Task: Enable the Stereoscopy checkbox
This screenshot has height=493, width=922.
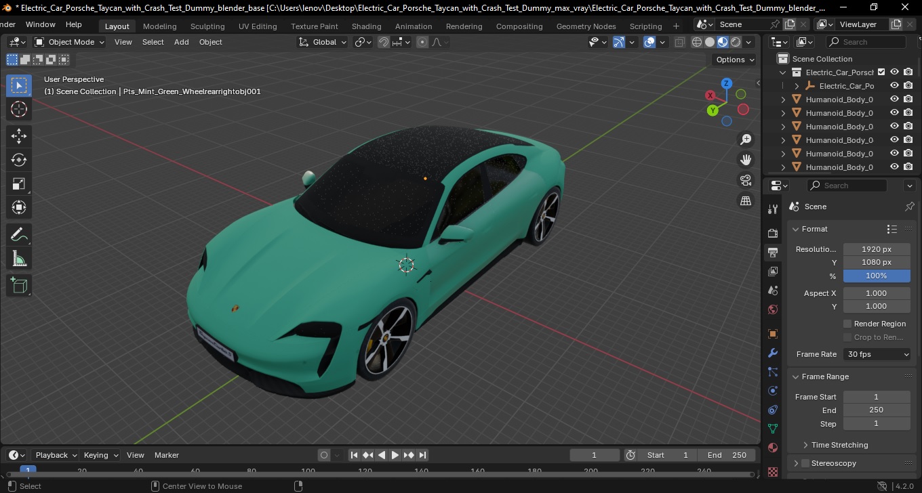Action: 805,463
